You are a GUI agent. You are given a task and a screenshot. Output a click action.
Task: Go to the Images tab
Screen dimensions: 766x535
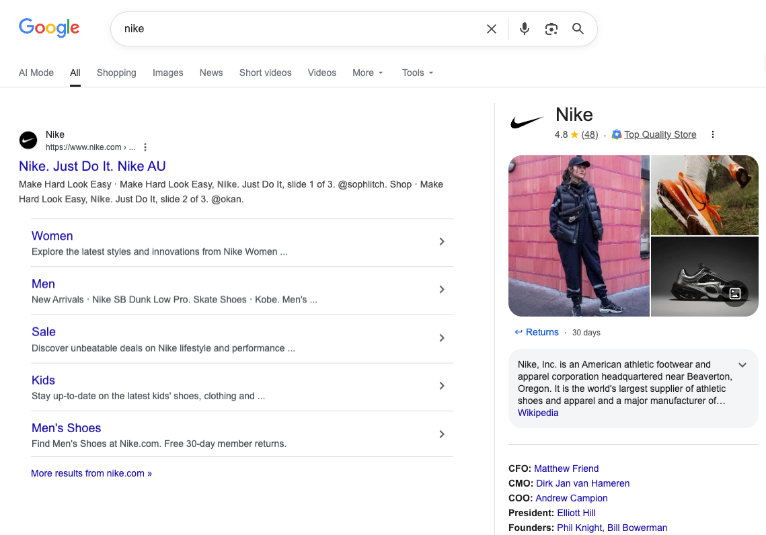pyautogui.click(x=167, y=73)
